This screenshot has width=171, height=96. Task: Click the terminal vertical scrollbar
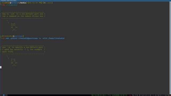pos(170,48)
